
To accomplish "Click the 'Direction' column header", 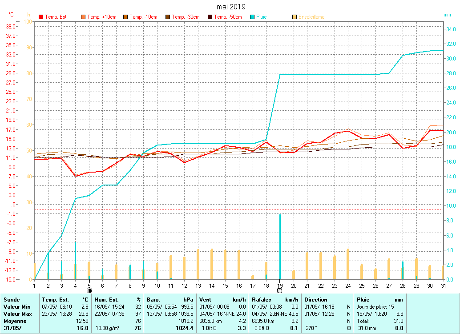I will tap(315, 300).
